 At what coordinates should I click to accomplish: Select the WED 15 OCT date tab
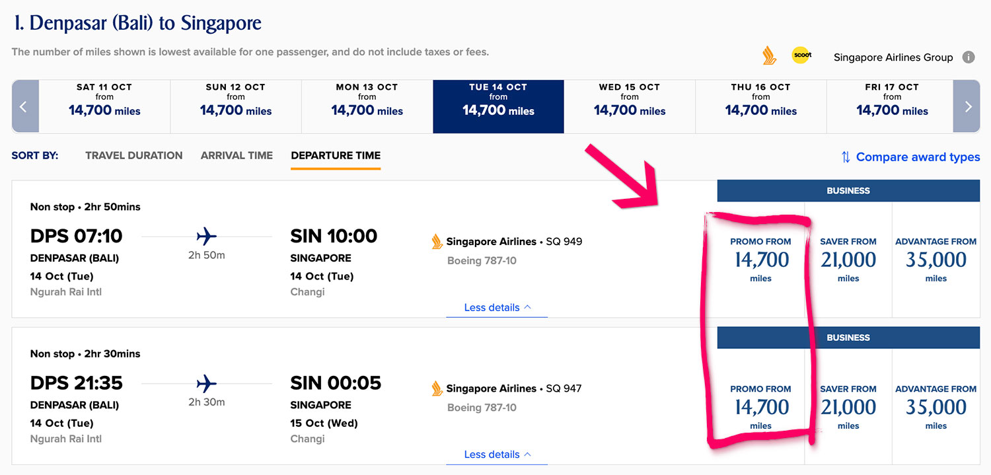629,106
